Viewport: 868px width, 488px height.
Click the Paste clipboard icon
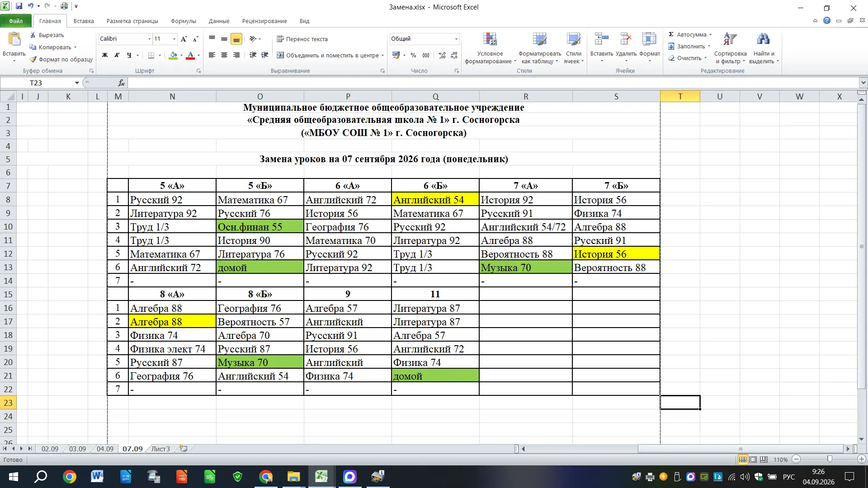(14, 39)
